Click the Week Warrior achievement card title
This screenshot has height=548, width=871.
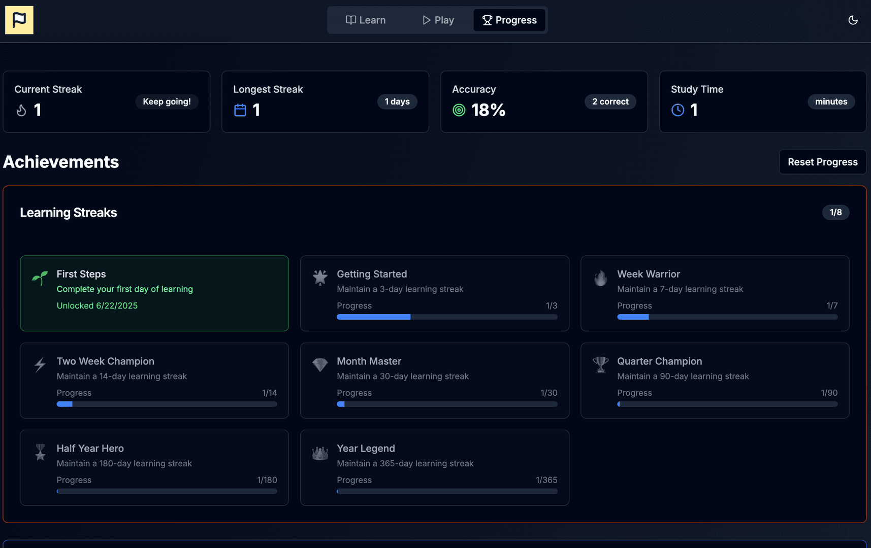click(x=648, y=274)
